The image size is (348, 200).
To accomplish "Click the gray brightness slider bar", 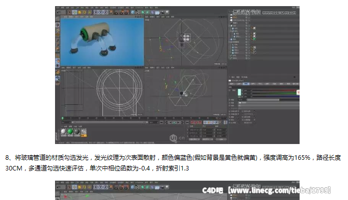I will pyautogui.click(x=263, y=100).
